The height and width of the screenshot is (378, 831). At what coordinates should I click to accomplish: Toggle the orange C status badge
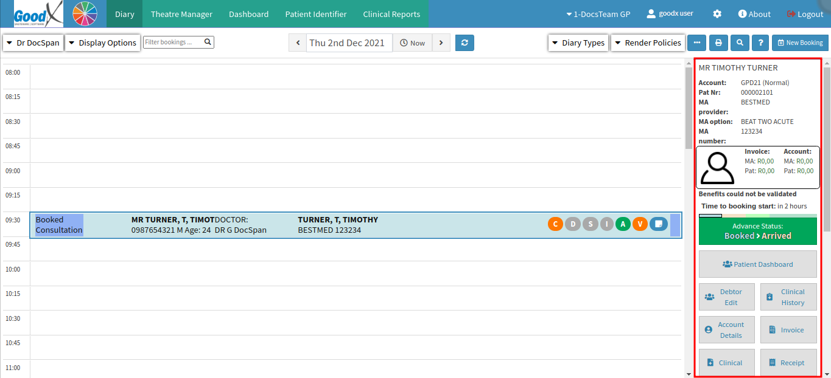pyautogui.click(x=555, y=224)
